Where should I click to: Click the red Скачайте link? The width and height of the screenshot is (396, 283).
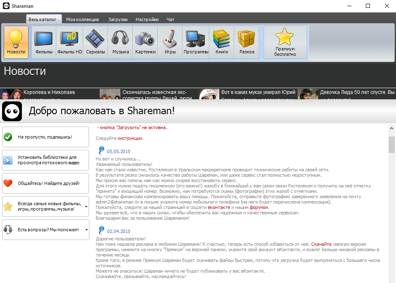coord(321,245)
